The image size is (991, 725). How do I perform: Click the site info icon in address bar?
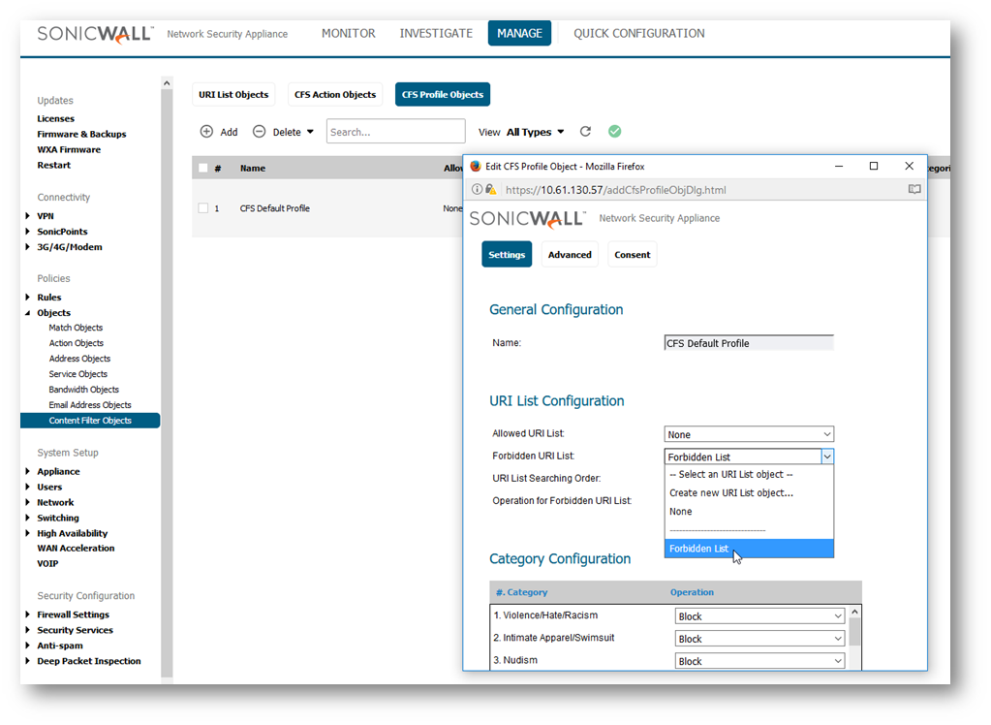pyautogui.click(x=477, y=190)
